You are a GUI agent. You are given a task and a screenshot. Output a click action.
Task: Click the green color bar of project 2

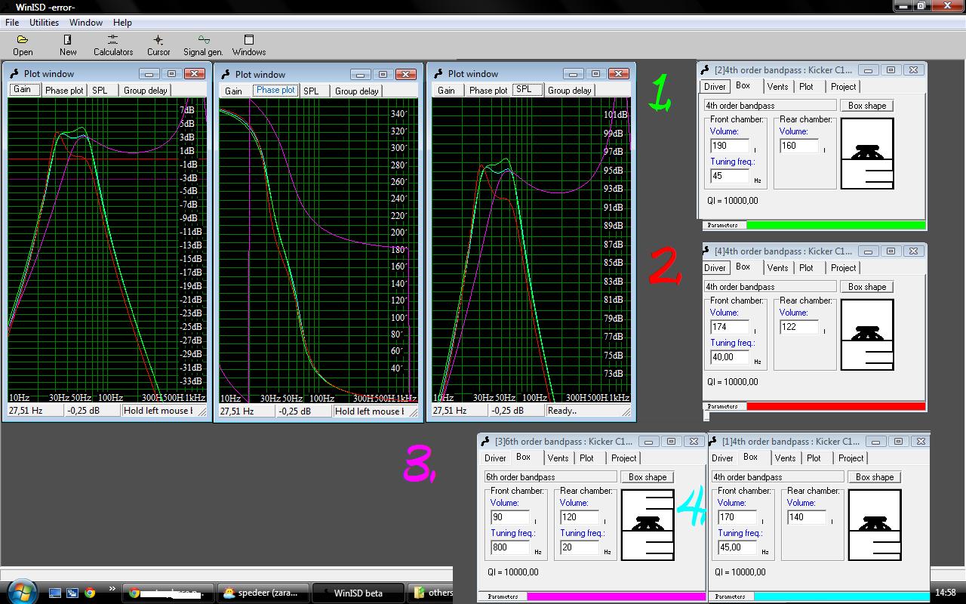pyautogui.click(x=835, y=225)
